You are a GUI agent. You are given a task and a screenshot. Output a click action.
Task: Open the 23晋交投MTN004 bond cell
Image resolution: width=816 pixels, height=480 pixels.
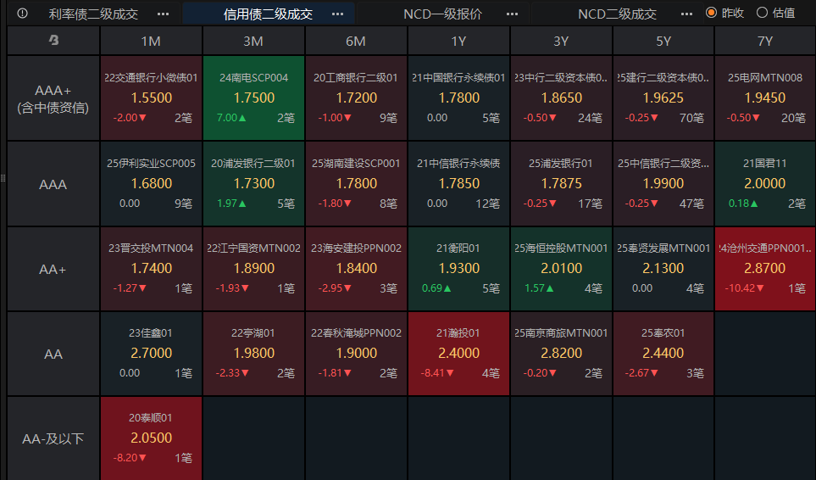click(x=151, y=269)
